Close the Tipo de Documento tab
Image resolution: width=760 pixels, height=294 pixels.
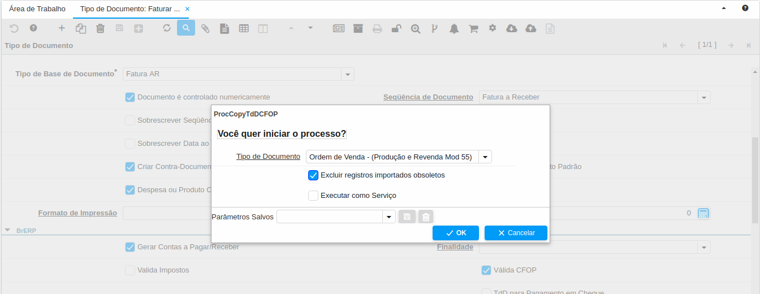(188, 9)
